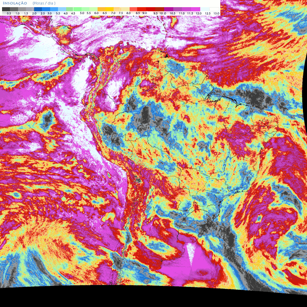Click the '11.0' legend value
This screenshot has height=307, width=307.
pyautogui.click(x=182, y=13)
